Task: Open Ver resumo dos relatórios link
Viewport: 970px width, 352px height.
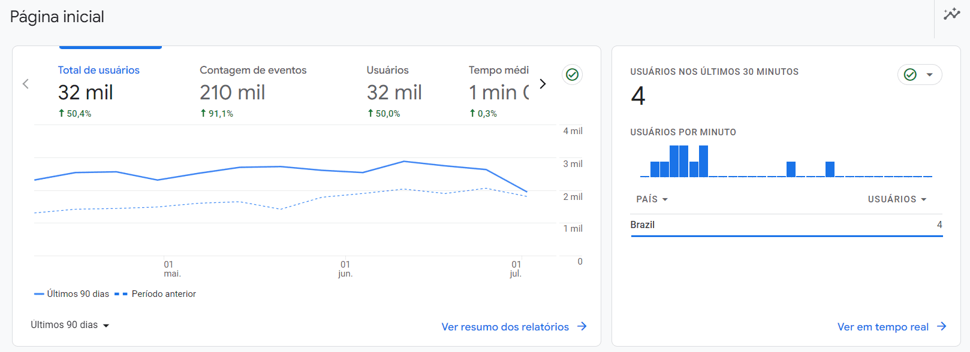Action: pos(514,327)
